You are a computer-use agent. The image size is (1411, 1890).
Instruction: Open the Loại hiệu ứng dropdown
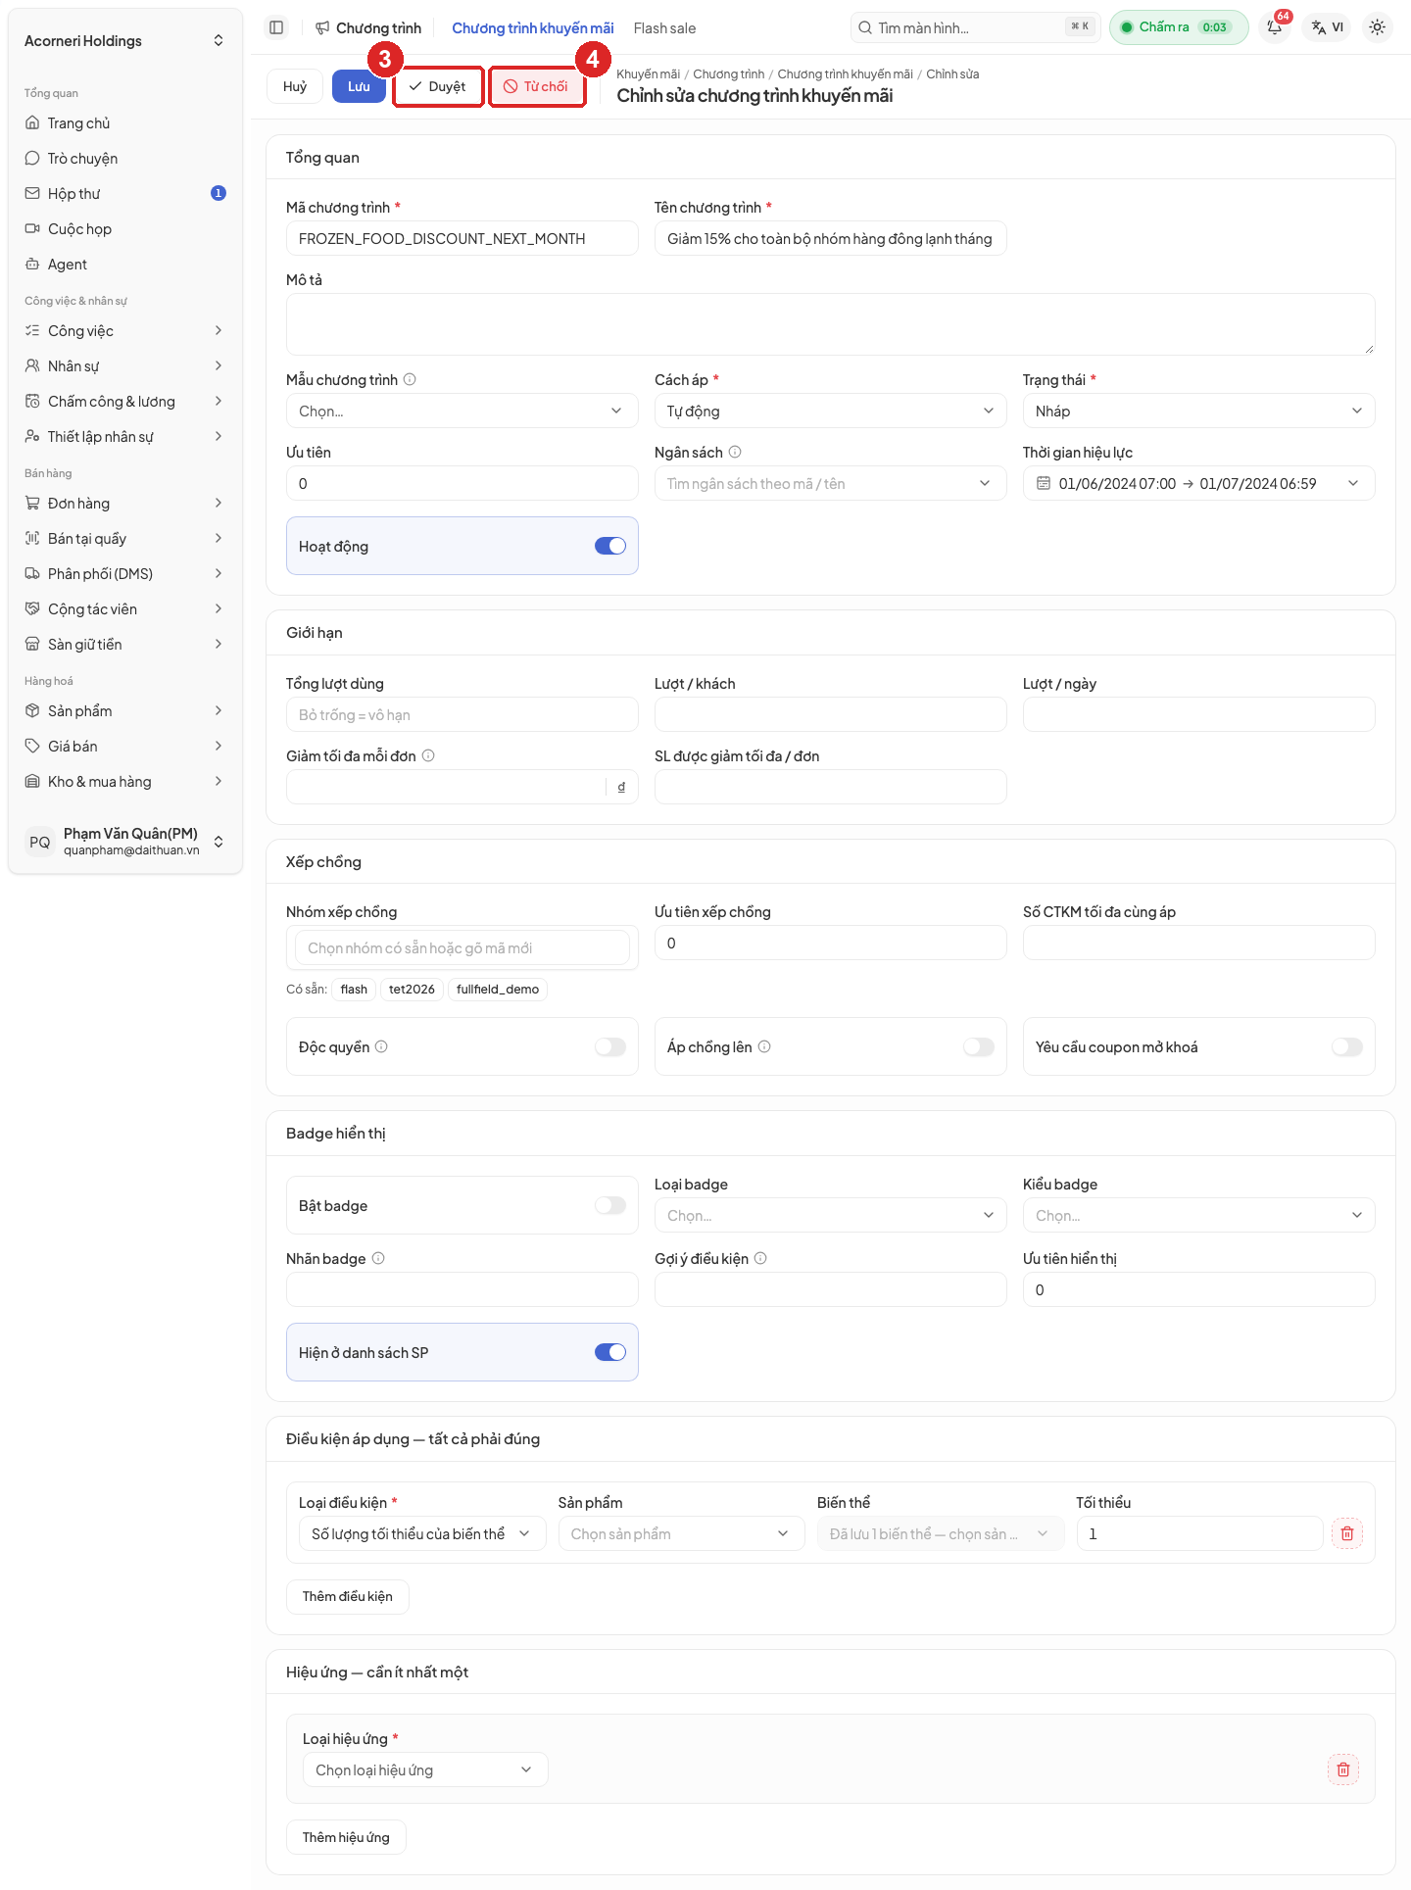425,1769
